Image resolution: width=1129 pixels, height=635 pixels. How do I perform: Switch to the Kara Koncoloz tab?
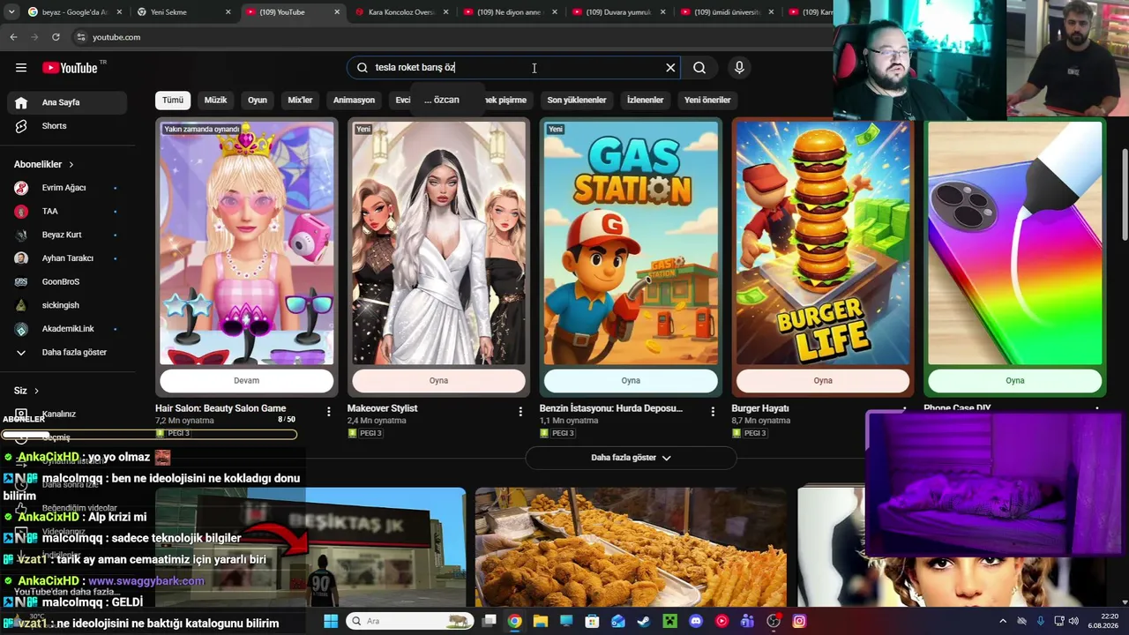point(402,12)
